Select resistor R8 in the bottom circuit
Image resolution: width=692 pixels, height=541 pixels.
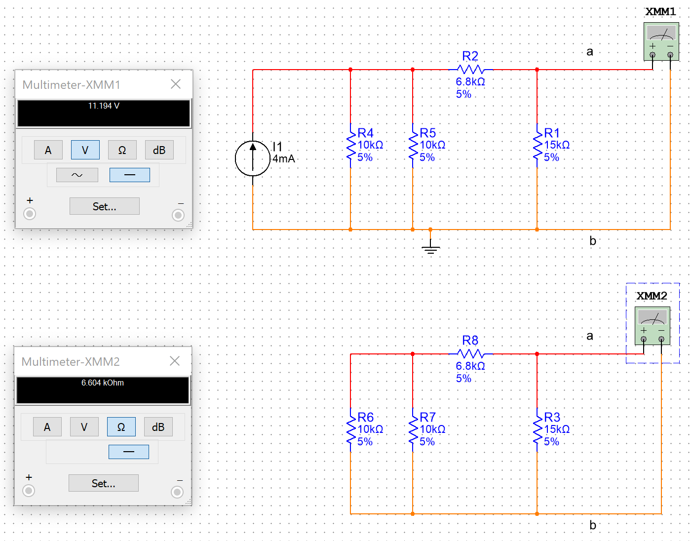(x=470, y=354)
